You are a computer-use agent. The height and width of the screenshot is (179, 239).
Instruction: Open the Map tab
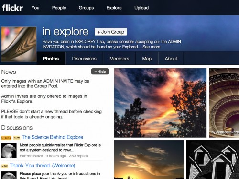[147, 59]
